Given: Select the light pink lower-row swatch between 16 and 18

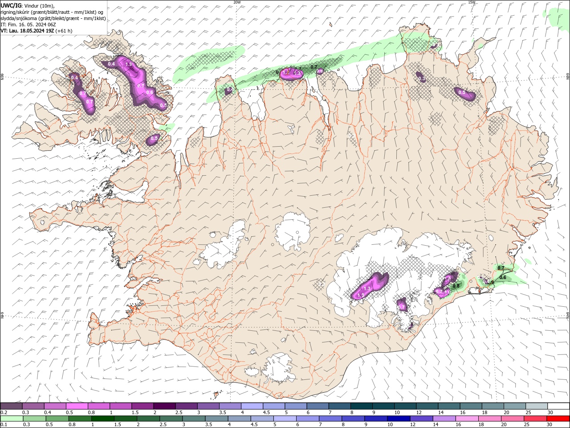Looking at the screenshot, I should (x=467, y=419).
